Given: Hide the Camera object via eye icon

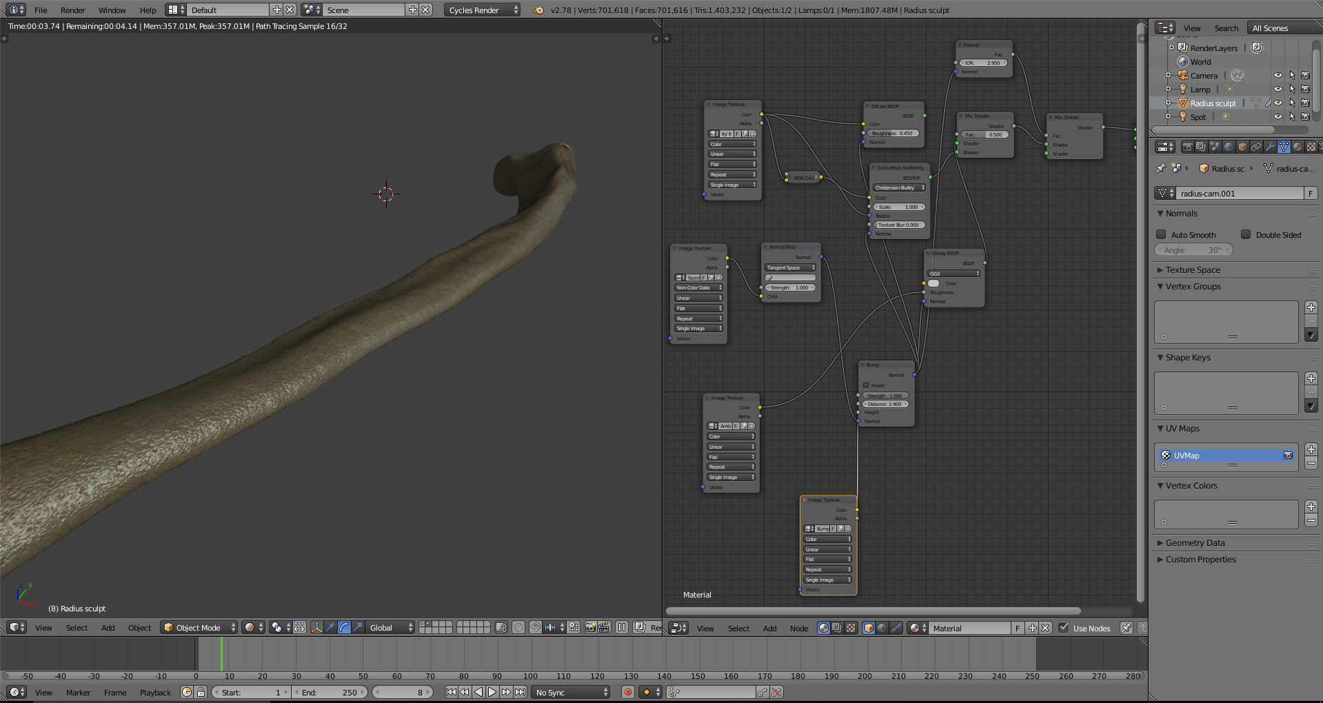Looking at the screenshot, I should 1277,76.
